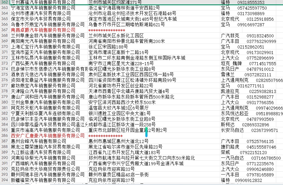Click cell 克拉玛依市大华商贸有限责任公司
Viewport: 283px width, 185px height.
coord(45,169)
